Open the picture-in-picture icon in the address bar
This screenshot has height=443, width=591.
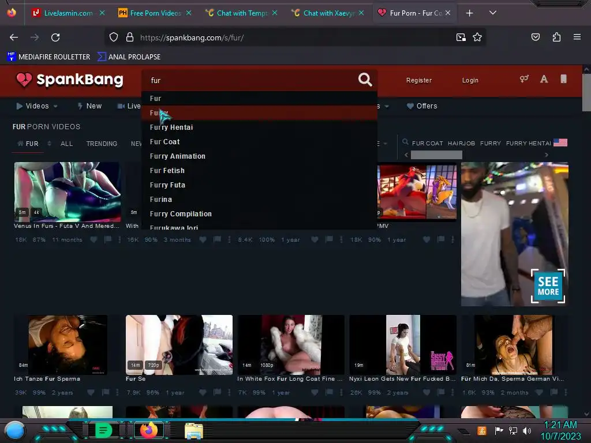[x=461, y=37]
